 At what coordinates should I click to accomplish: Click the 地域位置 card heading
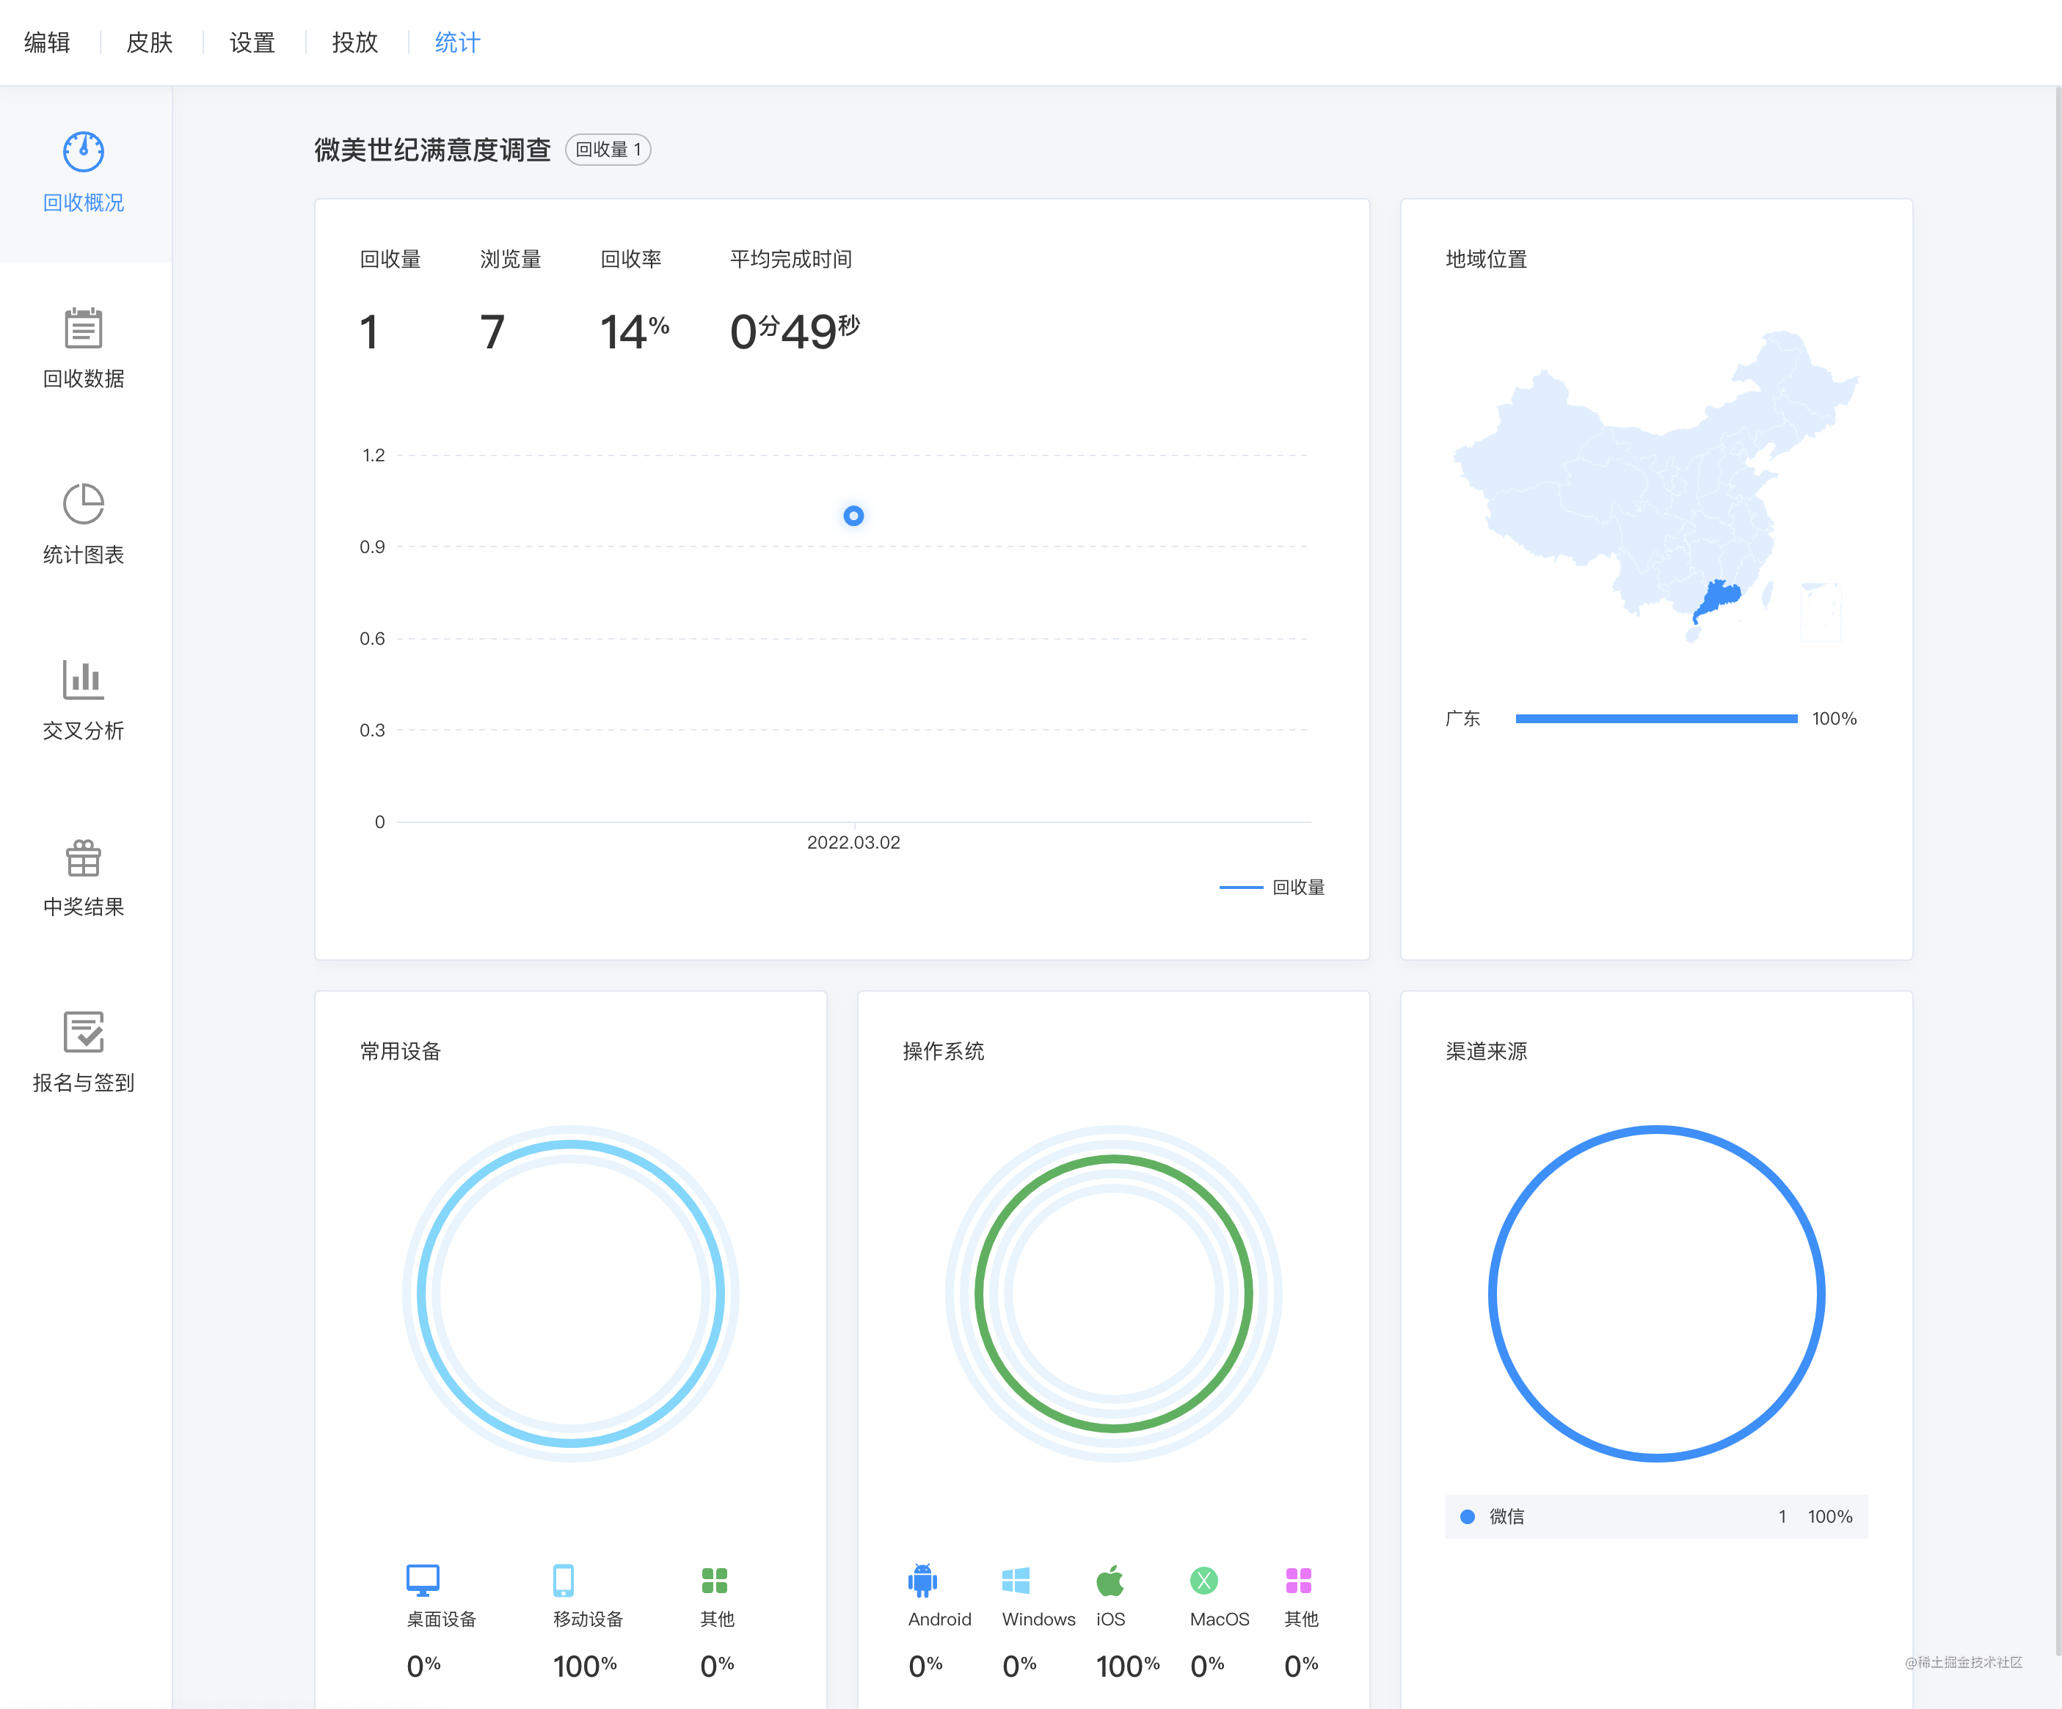1487,259
